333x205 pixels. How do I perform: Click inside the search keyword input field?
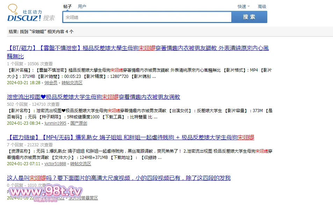pos(147,17)
